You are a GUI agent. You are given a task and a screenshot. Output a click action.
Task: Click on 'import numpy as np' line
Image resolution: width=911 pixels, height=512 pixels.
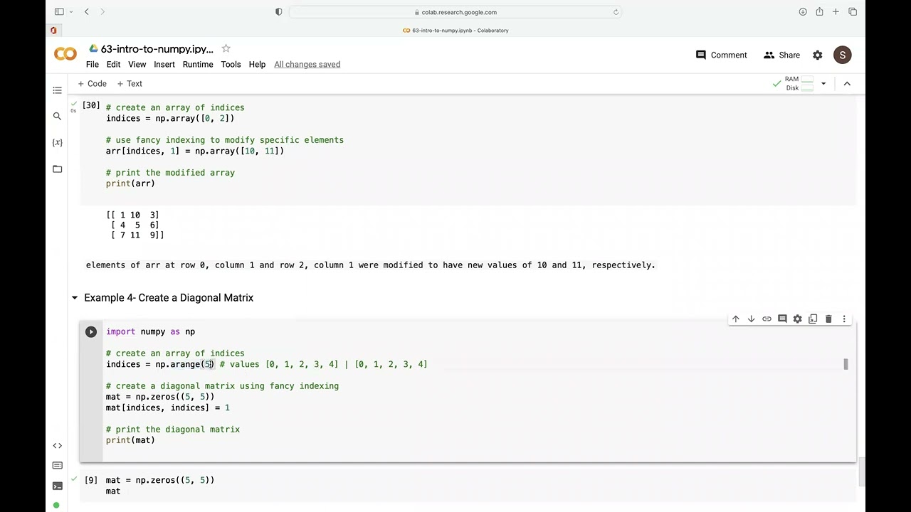(x=150, y=331)
